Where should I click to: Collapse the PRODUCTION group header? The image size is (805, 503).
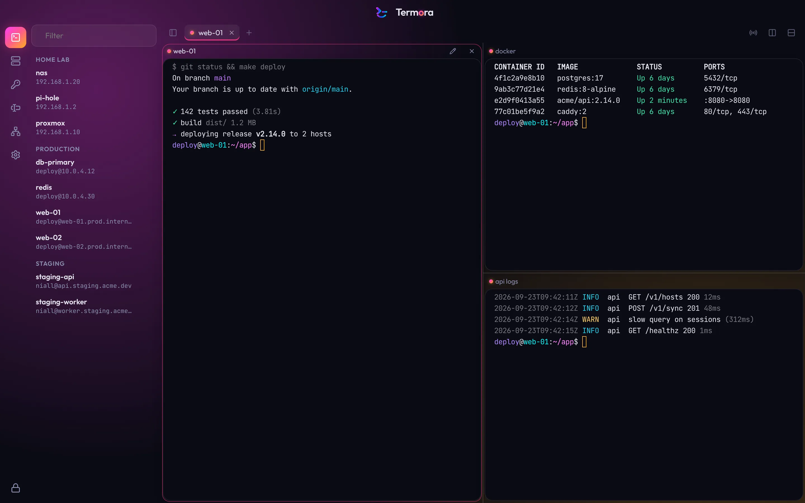point(58,149)
